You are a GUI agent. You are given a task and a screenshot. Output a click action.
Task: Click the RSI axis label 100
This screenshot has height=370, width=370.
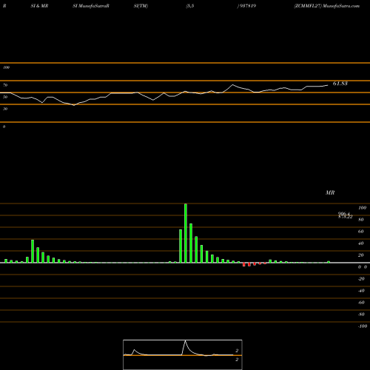[x=6, y=67]
